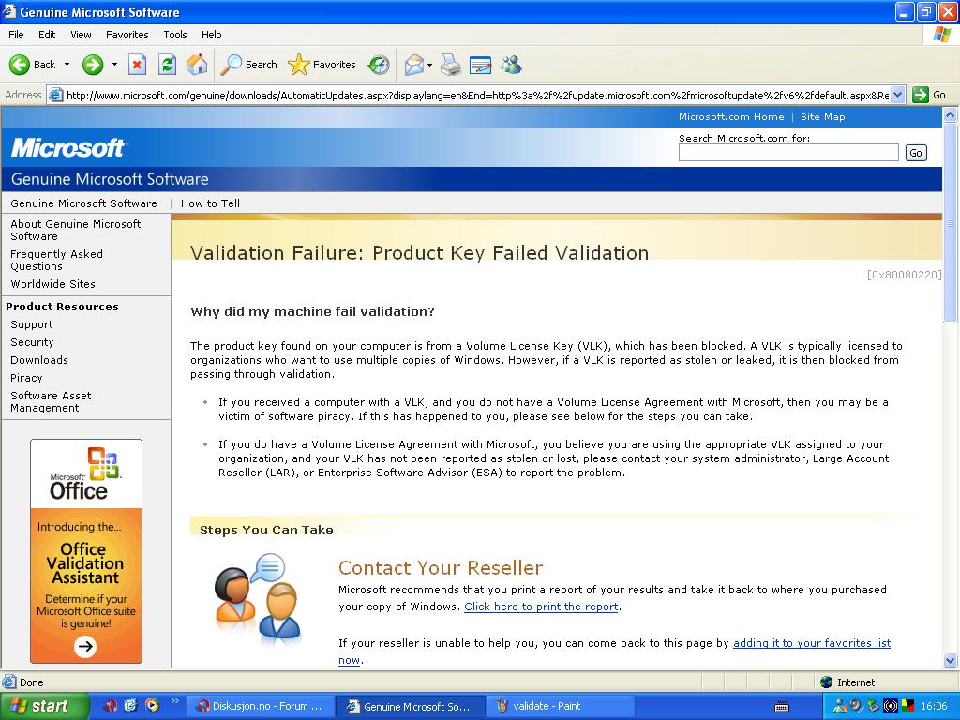Stop loading with the red X icon

137,65
